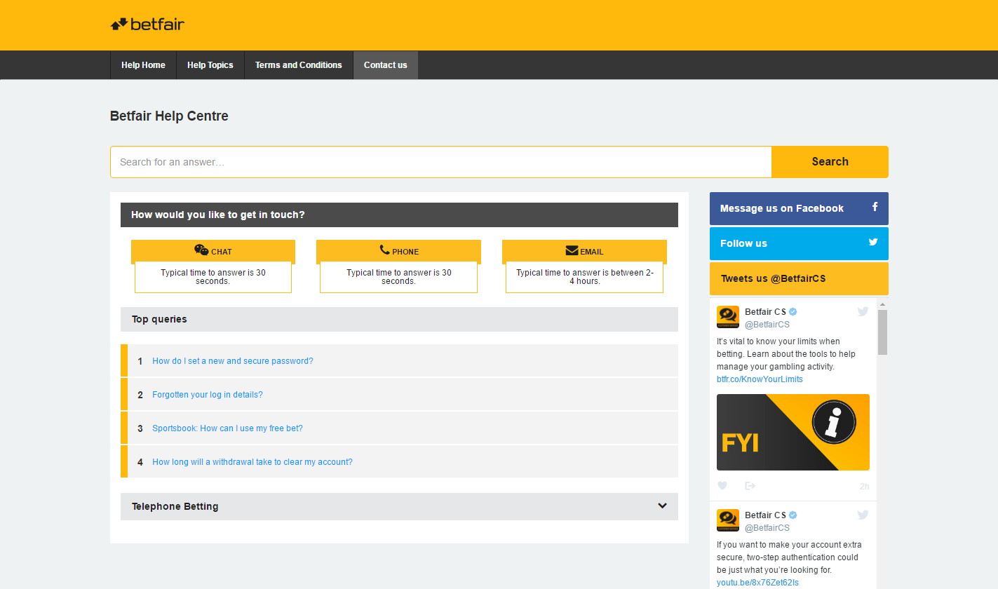Click the Twitter bird icon on the second tweet
Image resolution: width=998 pixels, height=589 pixels.
click(863, 515)
